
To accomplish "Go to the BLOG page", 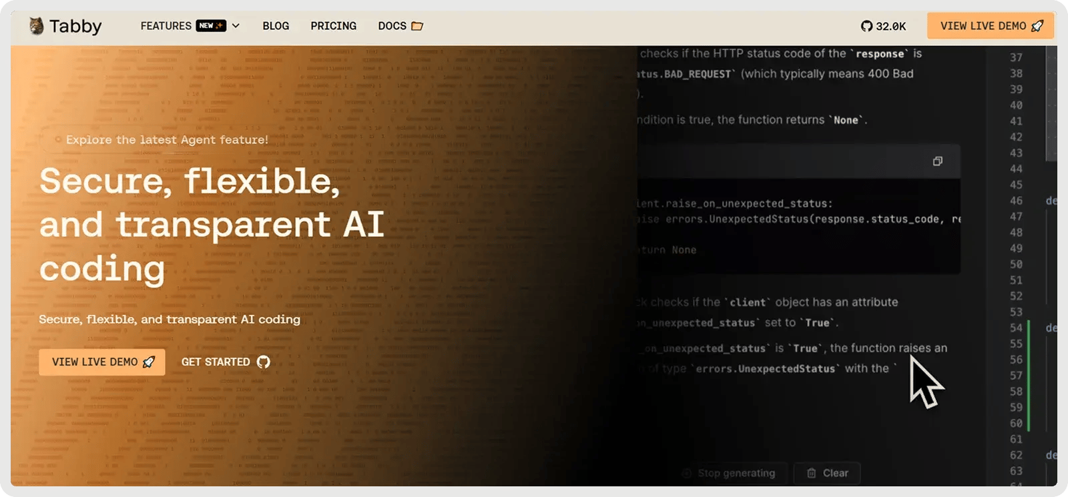I will pos(276,26).
